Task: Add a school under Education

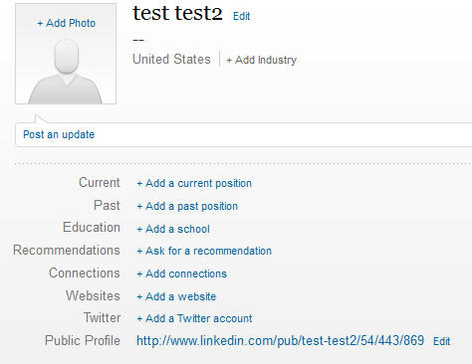Action: (x=173, y=229)
